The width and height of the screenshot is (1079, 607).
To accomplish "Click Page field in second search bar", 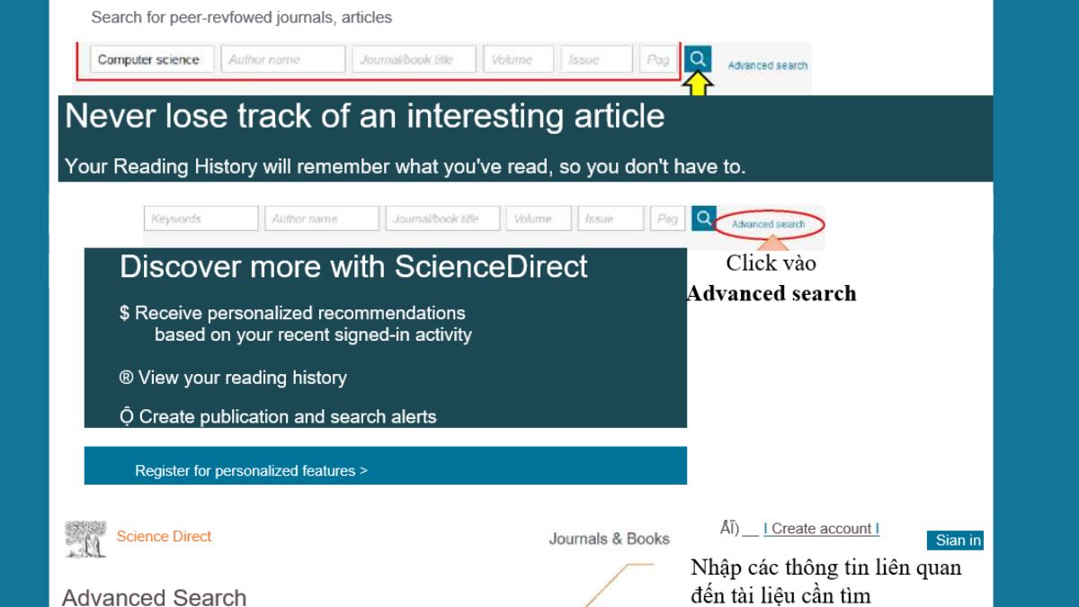I will pos(668,219).
